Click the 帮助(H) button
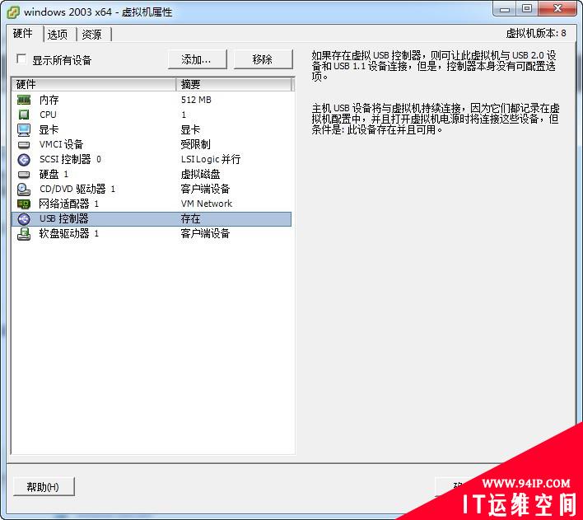 (44, 486)
